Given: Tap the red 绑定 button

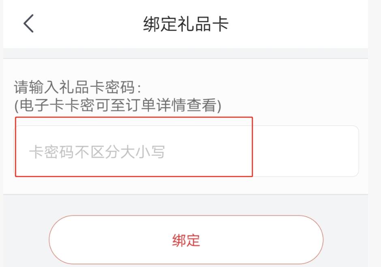Looking at the screenshot, I should point(186,240).
